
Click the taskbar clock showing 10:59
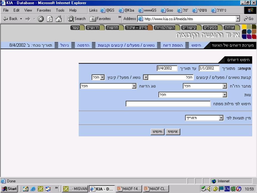[x=249, y=189]
